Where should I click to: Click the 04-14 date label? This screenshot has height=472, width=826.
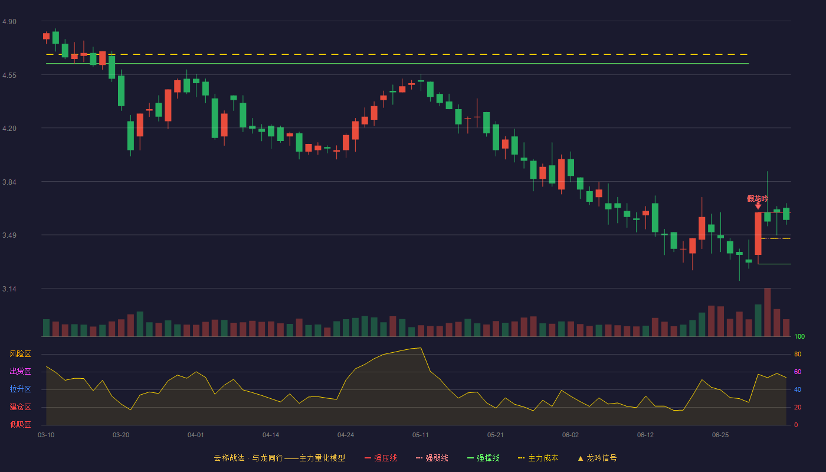[271, 435]
